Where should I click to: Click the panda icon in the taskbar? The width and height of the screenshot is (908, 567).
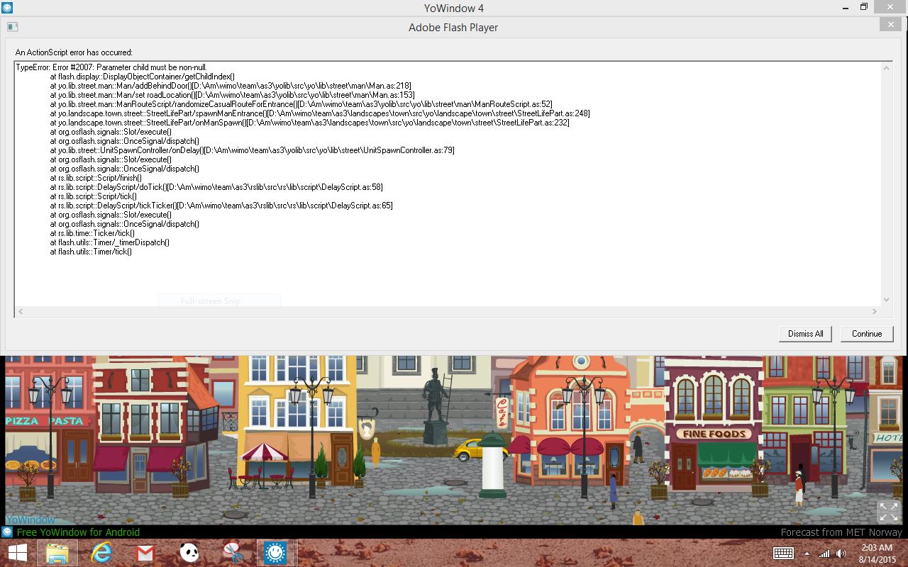point(189,553)
